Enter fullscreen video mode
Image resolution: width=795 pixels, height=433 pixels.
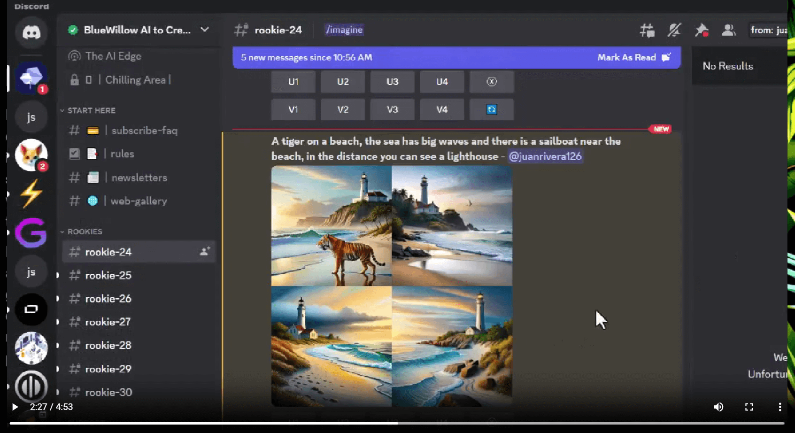(x=749, y=407)
